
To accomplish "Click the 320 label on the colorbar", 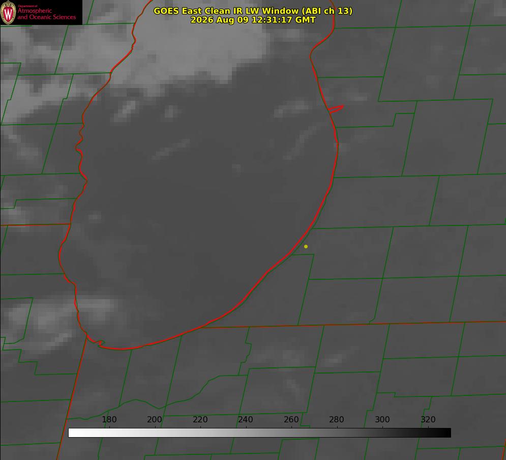I will tap(428, 419).
